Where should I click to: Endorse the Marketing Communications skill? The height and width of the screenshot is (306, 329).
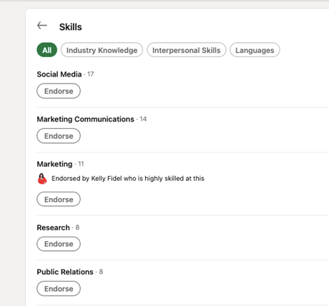coord(59,136)
